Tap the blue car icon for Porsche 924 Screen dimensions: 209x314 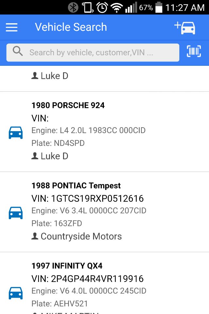pos(16,133)
